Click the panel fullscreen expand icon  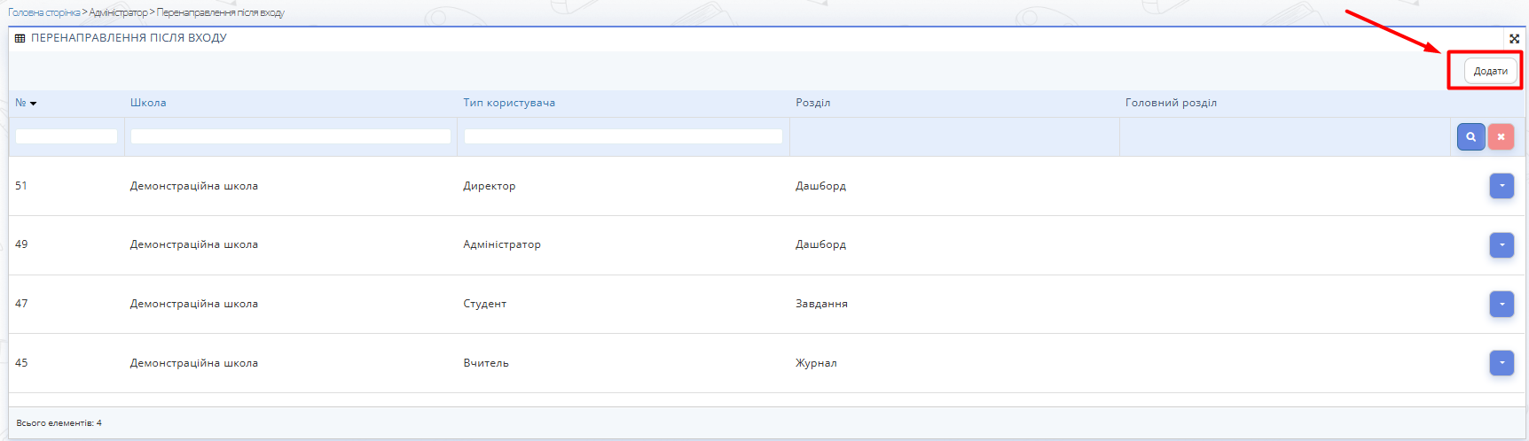pos(1514,39)
